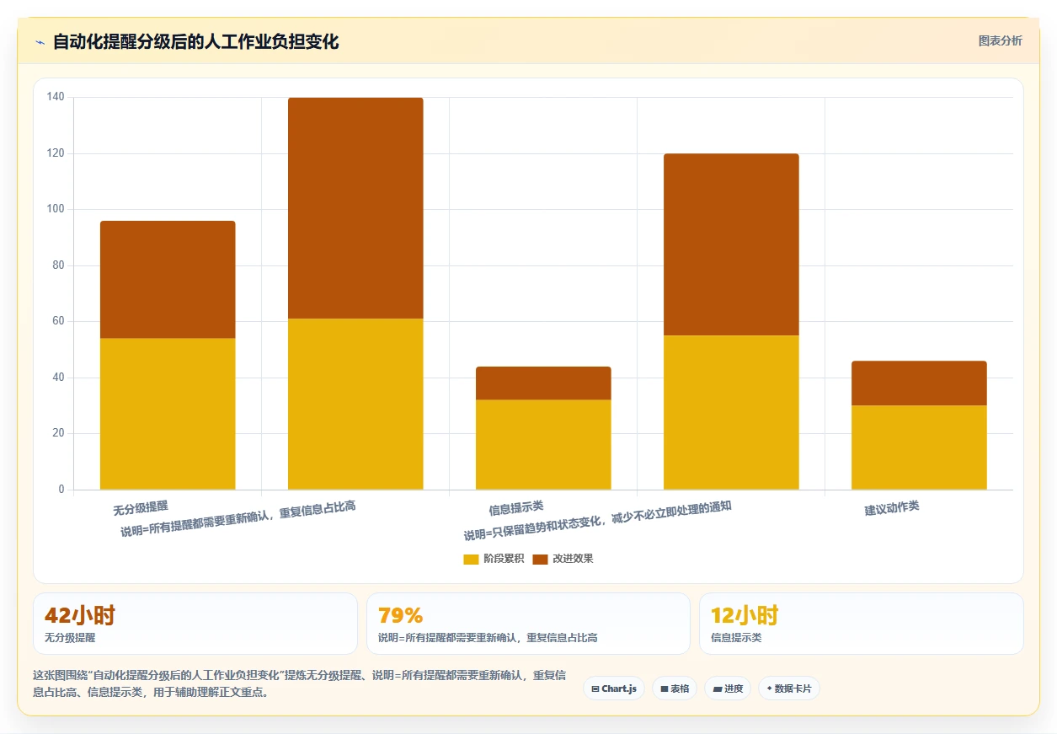
Task: Click the title 自动化提醒分级后的人工作业负担变化
Action: tap(195, 42)
